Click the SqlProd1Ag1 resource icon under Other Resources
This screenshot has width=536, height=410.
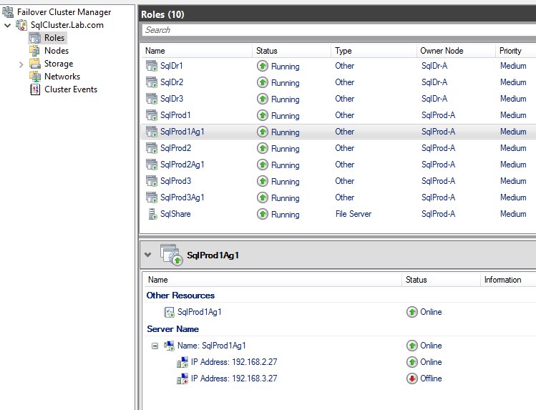[169, 312]
